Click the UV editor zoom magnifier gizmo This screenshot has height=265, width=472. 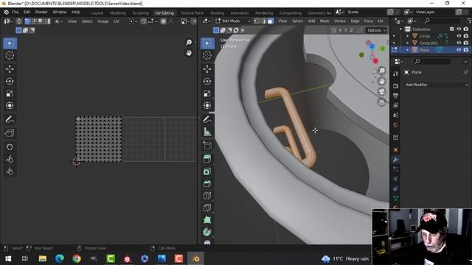(189, 43)
